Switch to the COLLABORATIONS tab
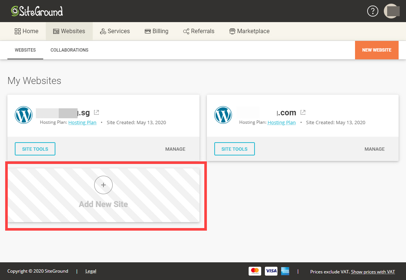406x280 pixels. [x=69, y=50]
